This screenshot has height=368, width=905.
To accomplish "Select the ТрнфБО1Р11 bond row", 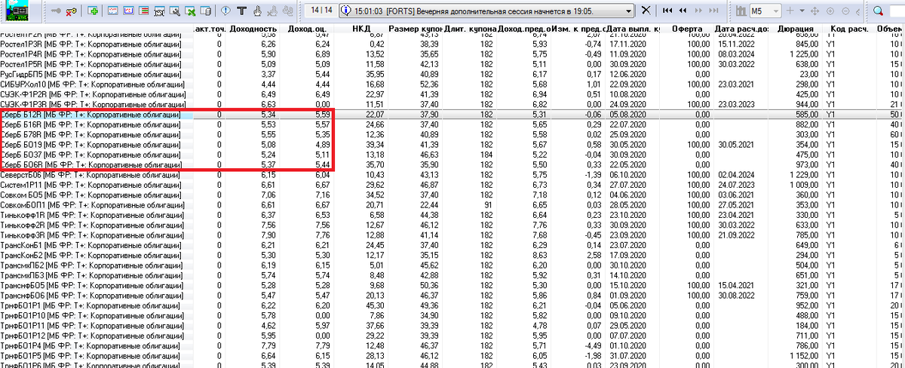I will coord(452,326).
